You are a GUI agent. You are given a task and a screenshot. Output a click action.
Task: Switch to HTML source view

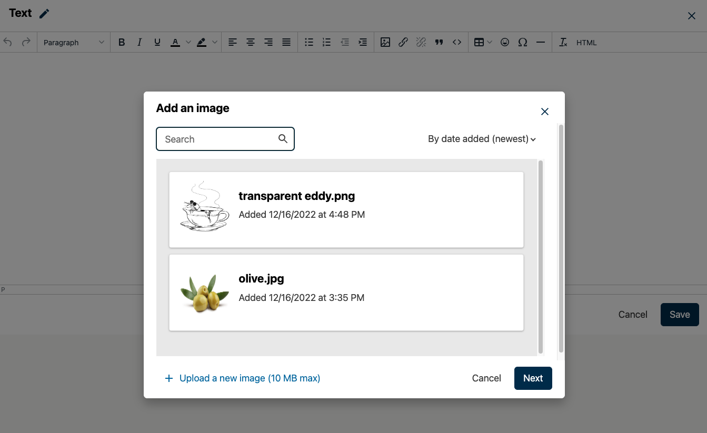[x=586, y=43]
